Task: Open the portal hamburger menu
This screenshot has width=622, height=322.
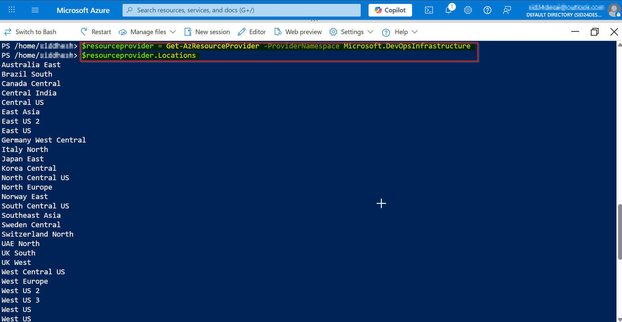Action: pyautogui.click(x=35, y=10)
